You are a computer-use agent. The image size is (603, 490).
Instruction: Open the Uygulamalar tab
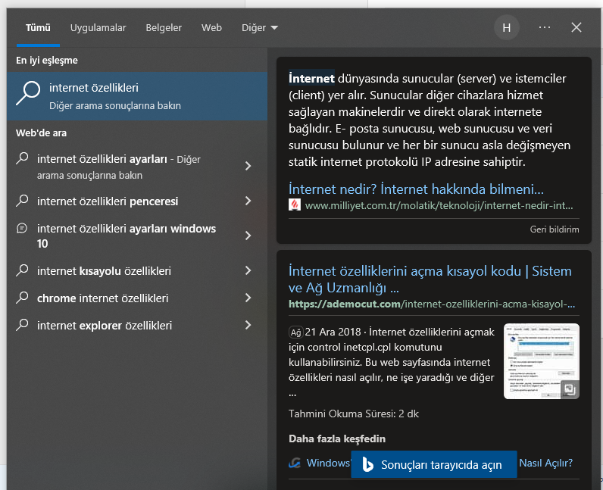tap(98, 28)
